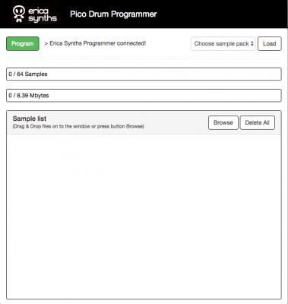The height and width of the screenshot is (304, 288).
Task: Click the Pico Drum Programmer title
Action: pyautogui.click(x=113, y=14)
